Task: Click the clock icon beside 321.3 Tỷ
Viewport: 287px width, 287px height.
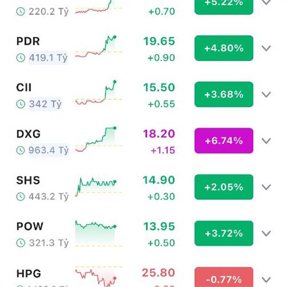Action: click(x=21, y=243)
